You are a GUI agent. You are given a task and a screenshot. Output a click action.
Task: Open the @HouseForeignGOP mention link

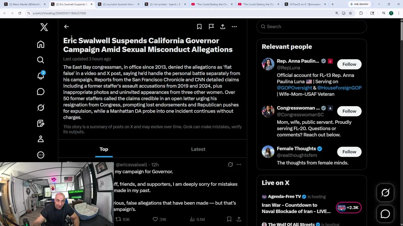339,88
